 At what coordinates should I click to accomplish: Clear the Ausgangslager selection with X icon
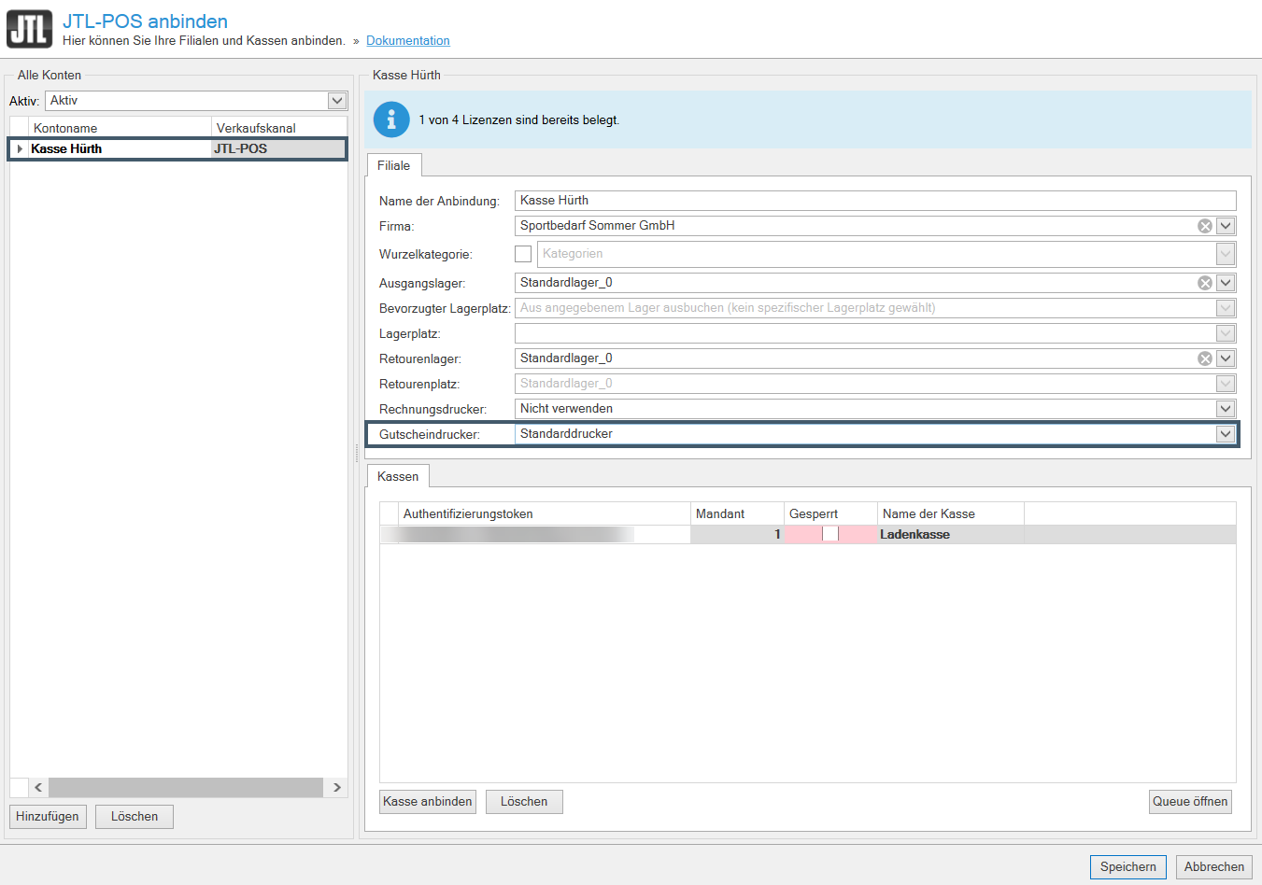1205,283
